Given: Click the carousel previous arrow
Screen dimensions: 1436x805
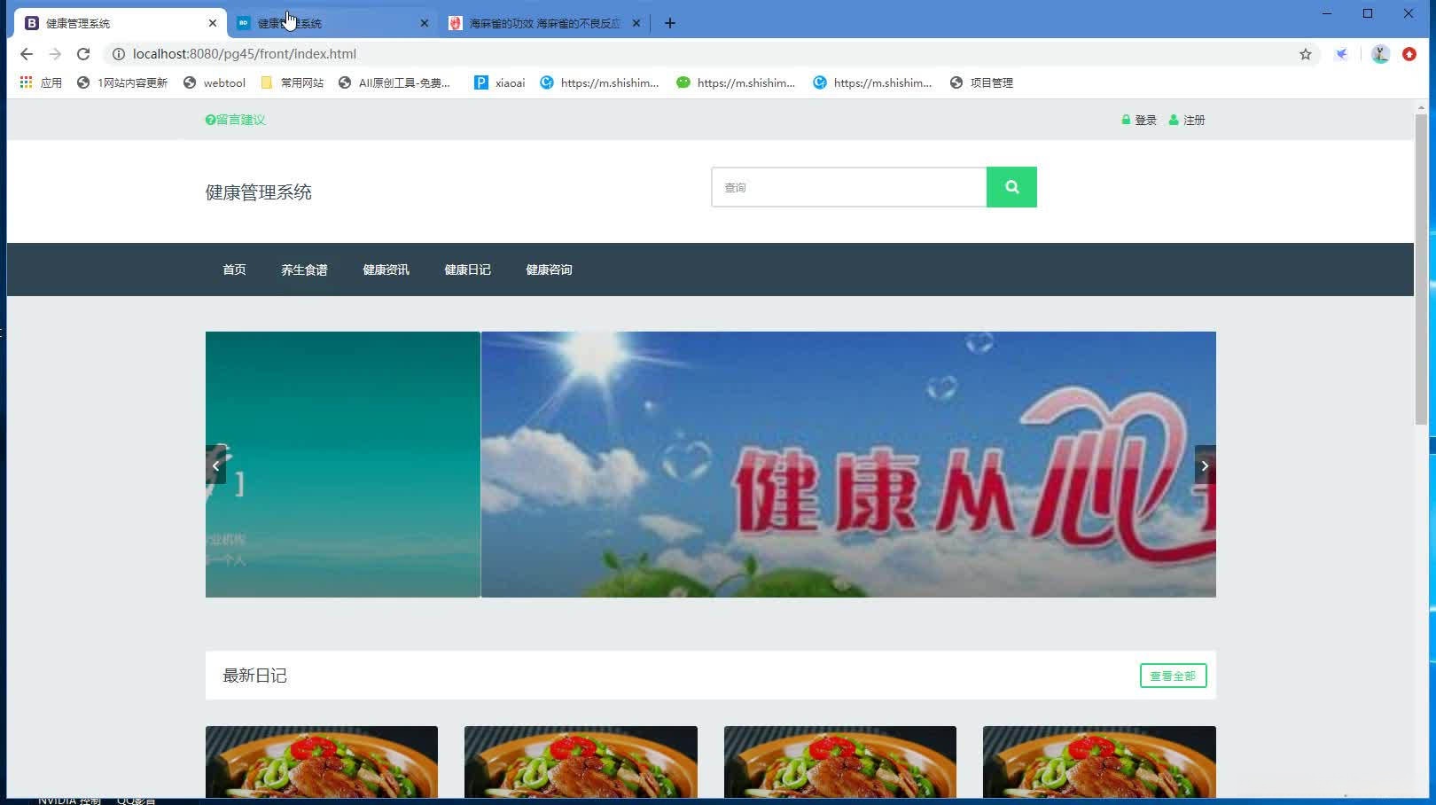Looking at the screenshot, I should tap(215, 465).
